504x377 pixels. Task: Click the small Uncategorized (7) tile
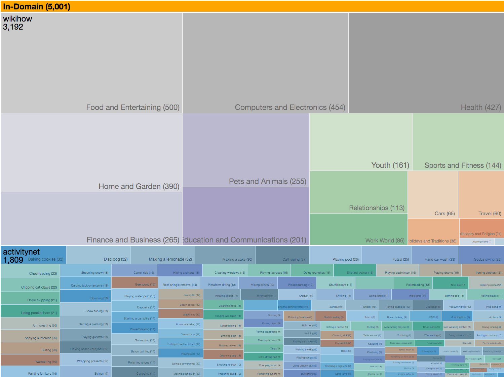(x=477, y=241)
